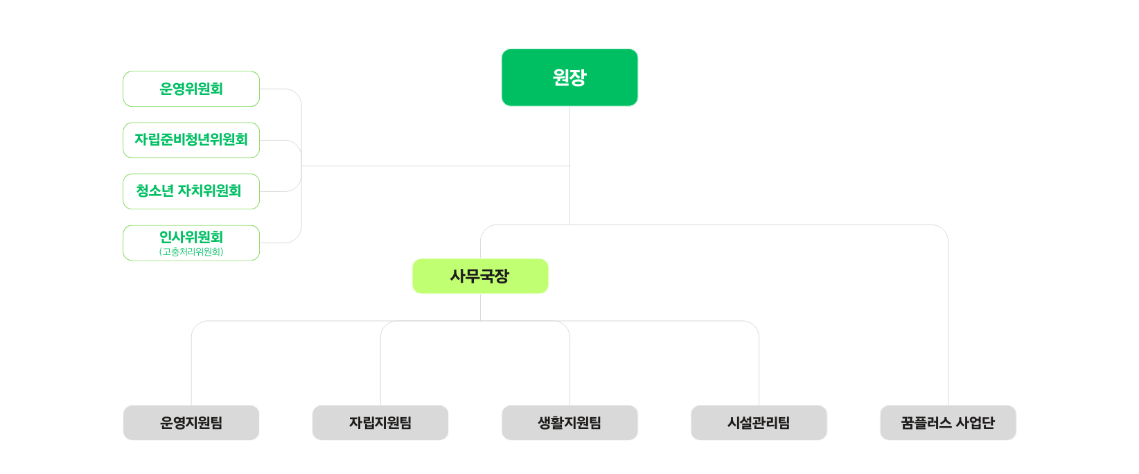This screenshot has height=474, width=1139.
Task: Open the 운영지원팀 team box
Action: coord(191,423)
